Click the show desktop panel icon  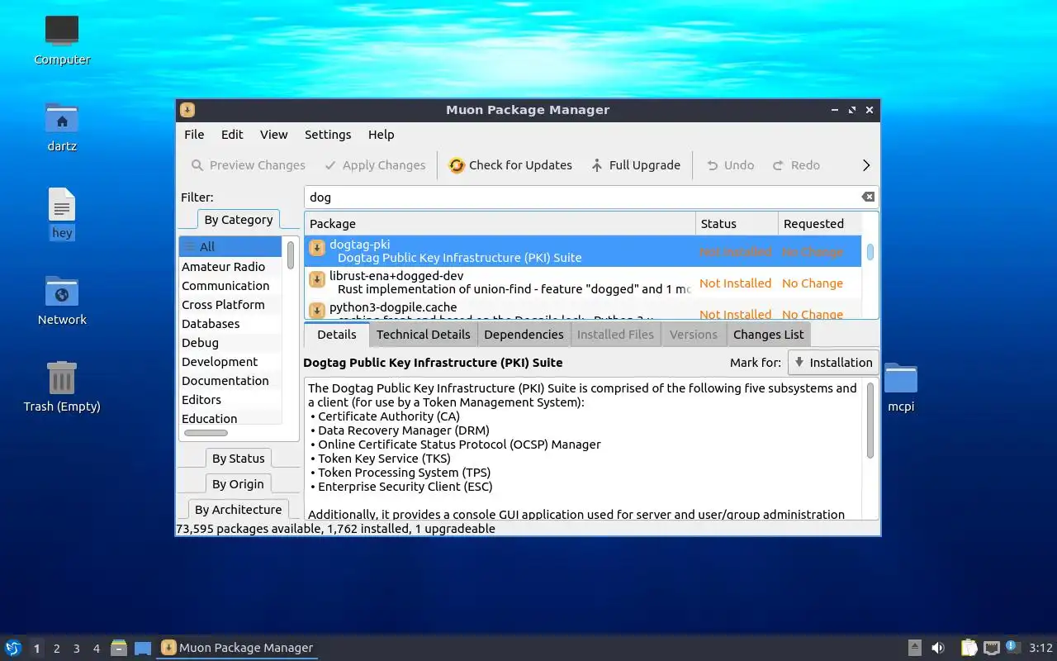143,649
